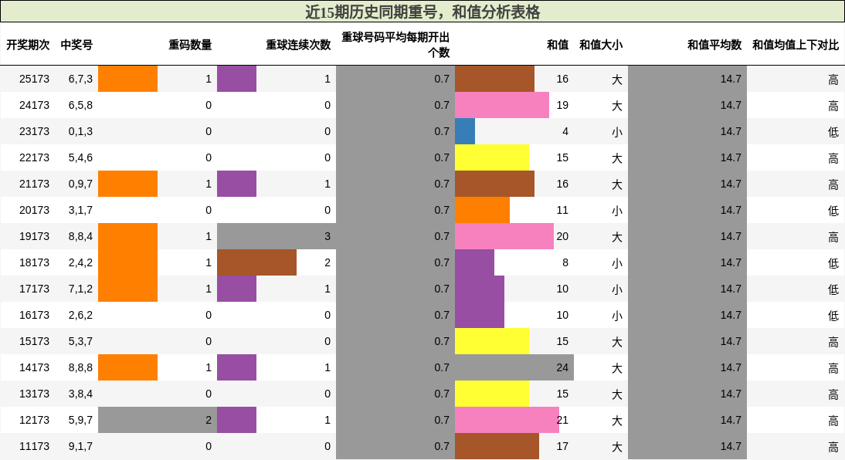Click the brown streak bar in row 18173

pos(256,262)
